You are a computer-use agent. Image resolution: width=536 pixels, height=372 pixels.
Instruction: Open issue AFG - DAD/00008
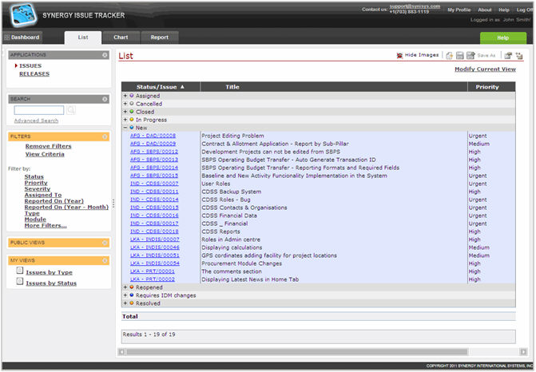(153, 136)
